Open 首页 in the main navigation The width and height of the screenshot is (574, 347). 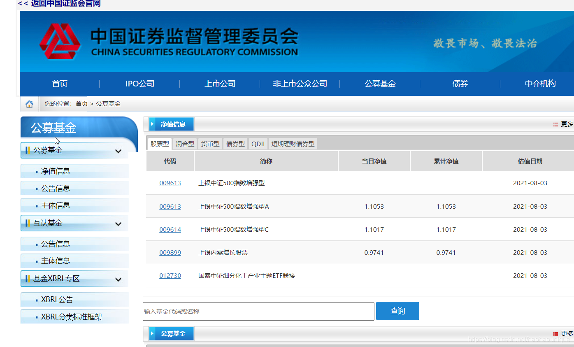coord(60,84)
